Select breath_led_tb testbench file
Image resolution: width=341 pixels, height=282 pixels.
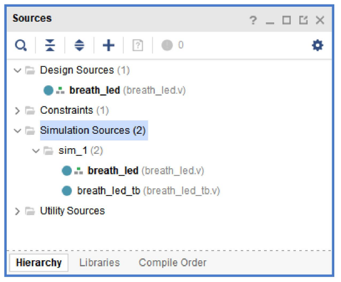coord(108,191)
